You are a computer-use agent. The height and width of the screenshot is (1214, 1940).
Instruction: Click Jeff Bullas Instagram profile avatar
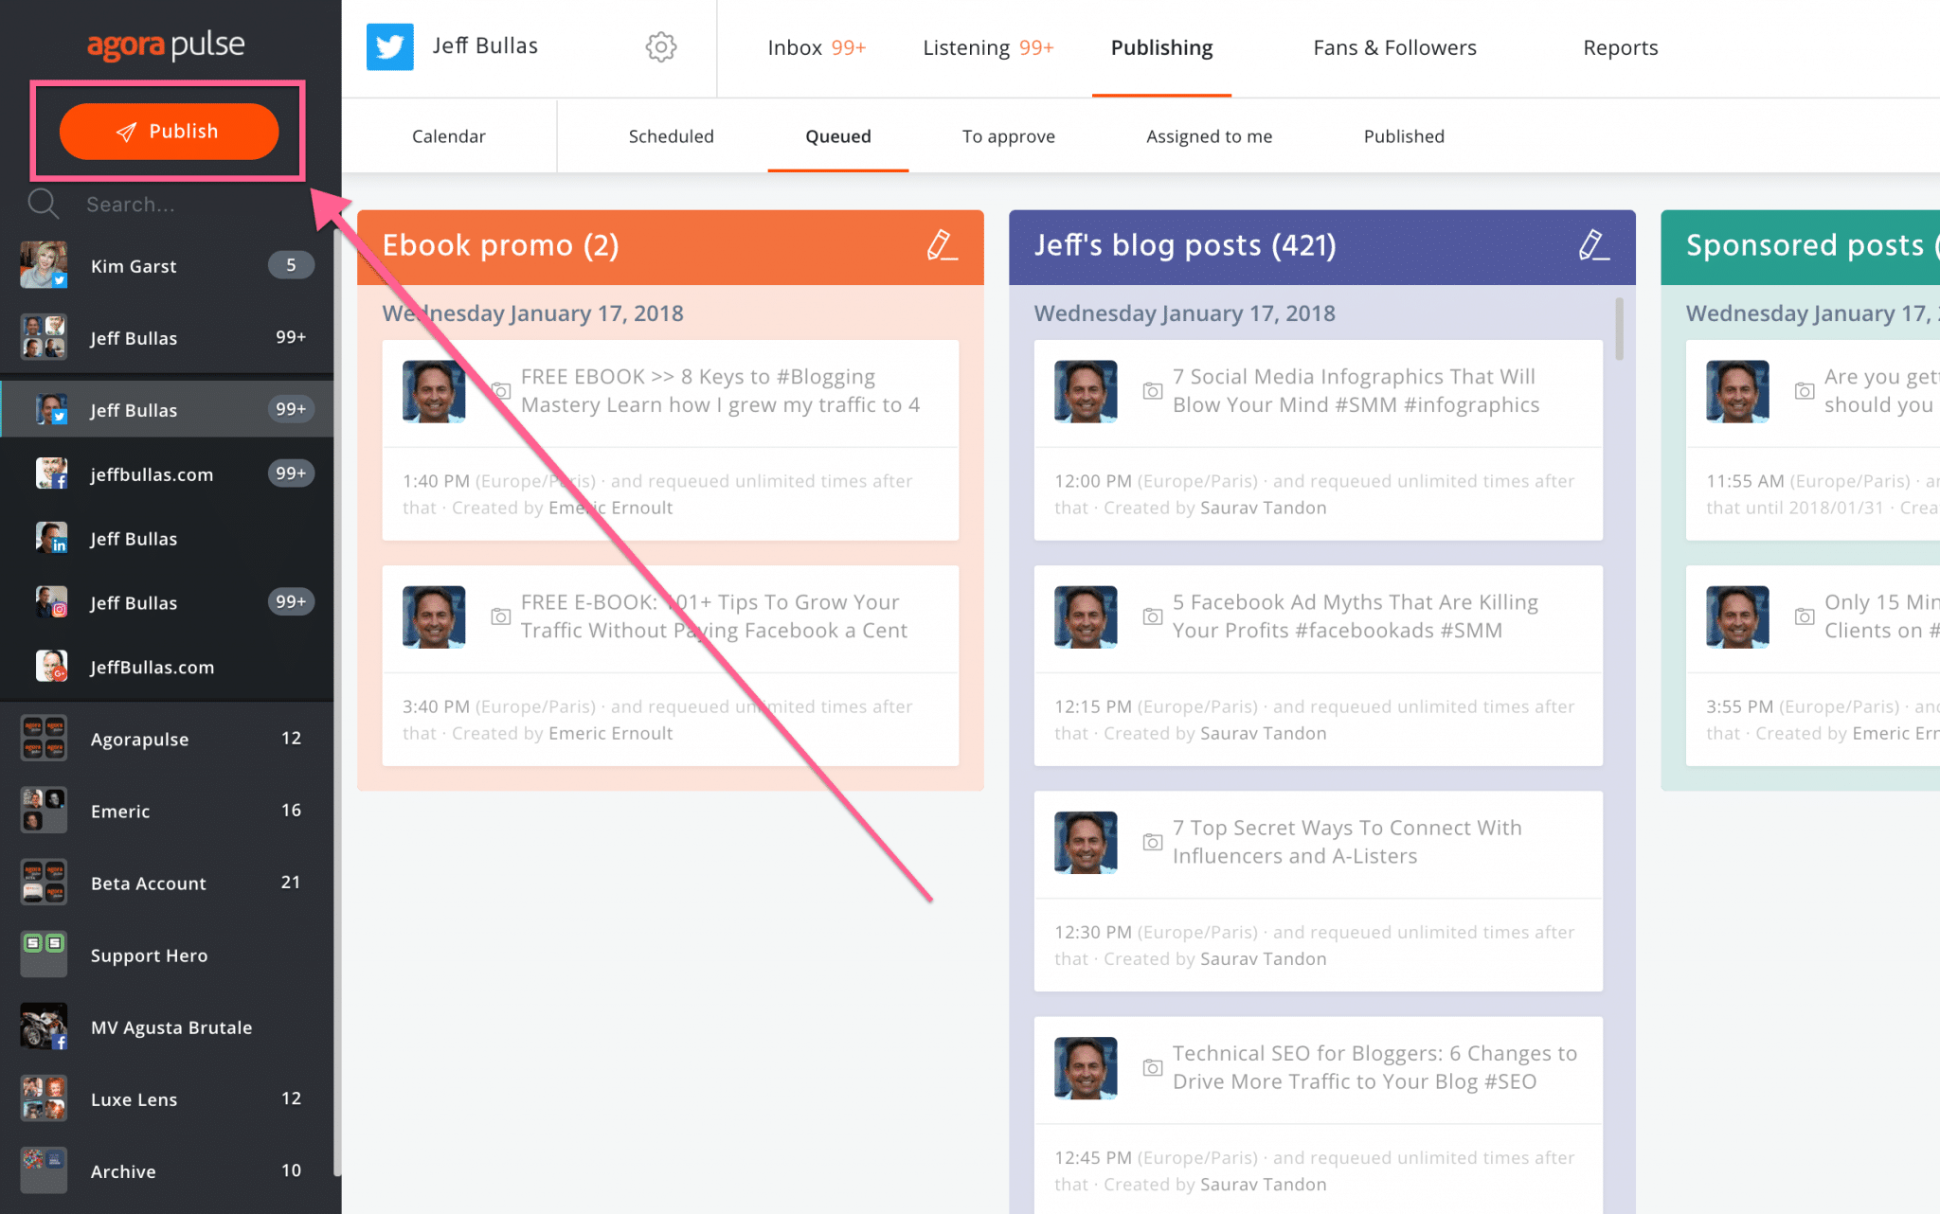click(51, 601)
